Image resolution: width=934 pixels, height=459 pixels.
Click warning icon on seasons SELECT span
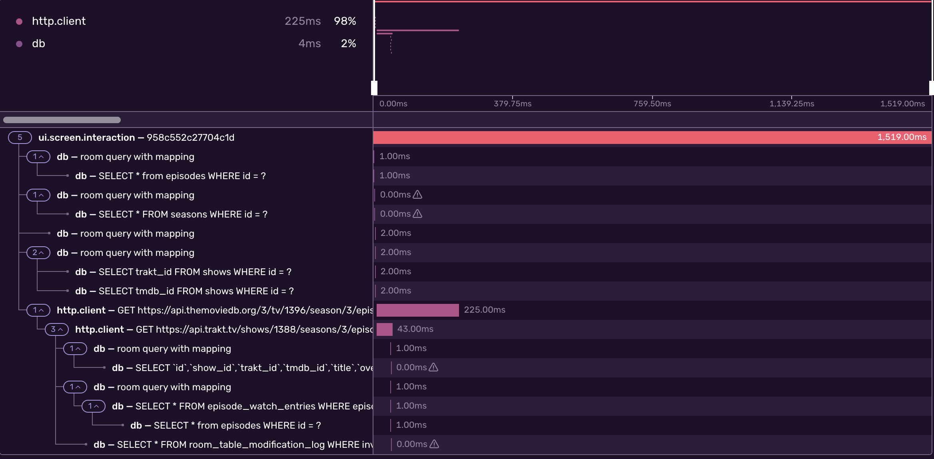pos(417,214)
